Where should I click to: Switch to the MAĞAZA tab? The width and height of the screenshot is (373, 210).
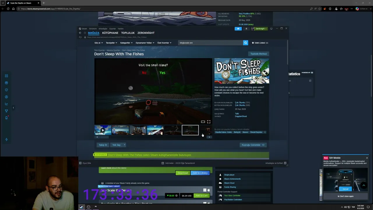click(x=94, y=33)
